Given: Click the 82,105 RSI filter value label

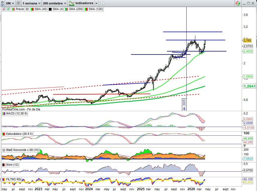Looking at the screenshot, I should click(x=248, y=179).
